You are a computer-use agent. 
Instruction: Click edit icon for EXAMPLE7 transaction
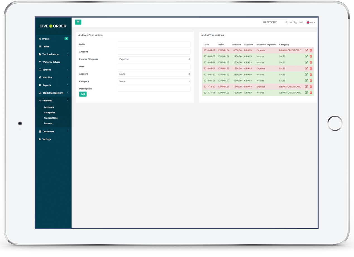pyautogui.click(x=307, y=87)
